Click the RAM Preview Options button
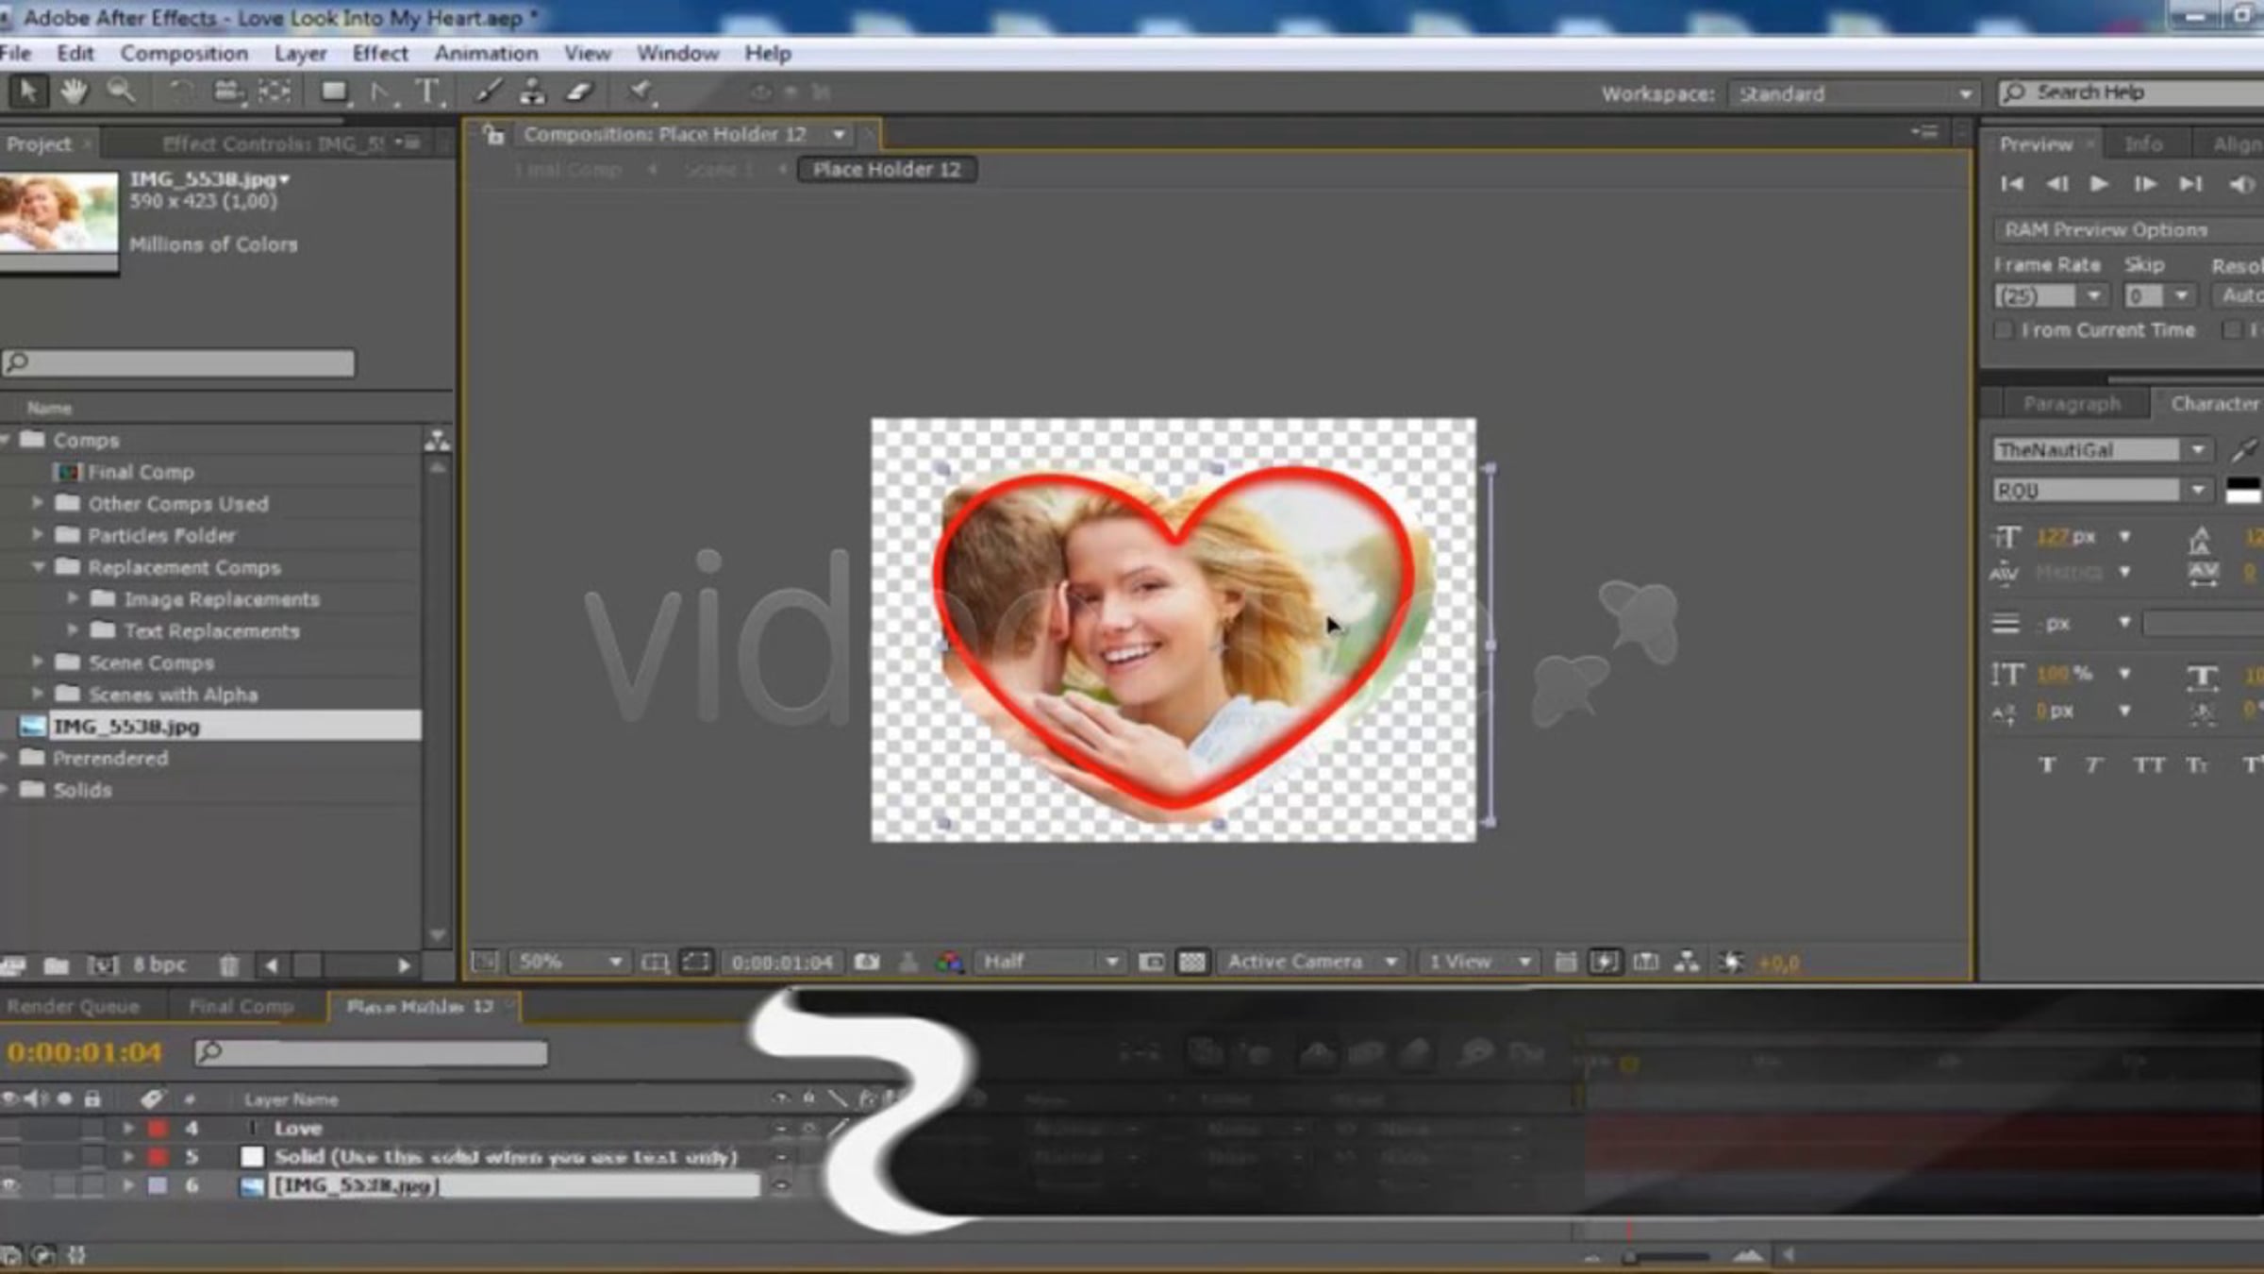The image size is (2264, 1274). pyautogui.click(x=2106, y=230)
